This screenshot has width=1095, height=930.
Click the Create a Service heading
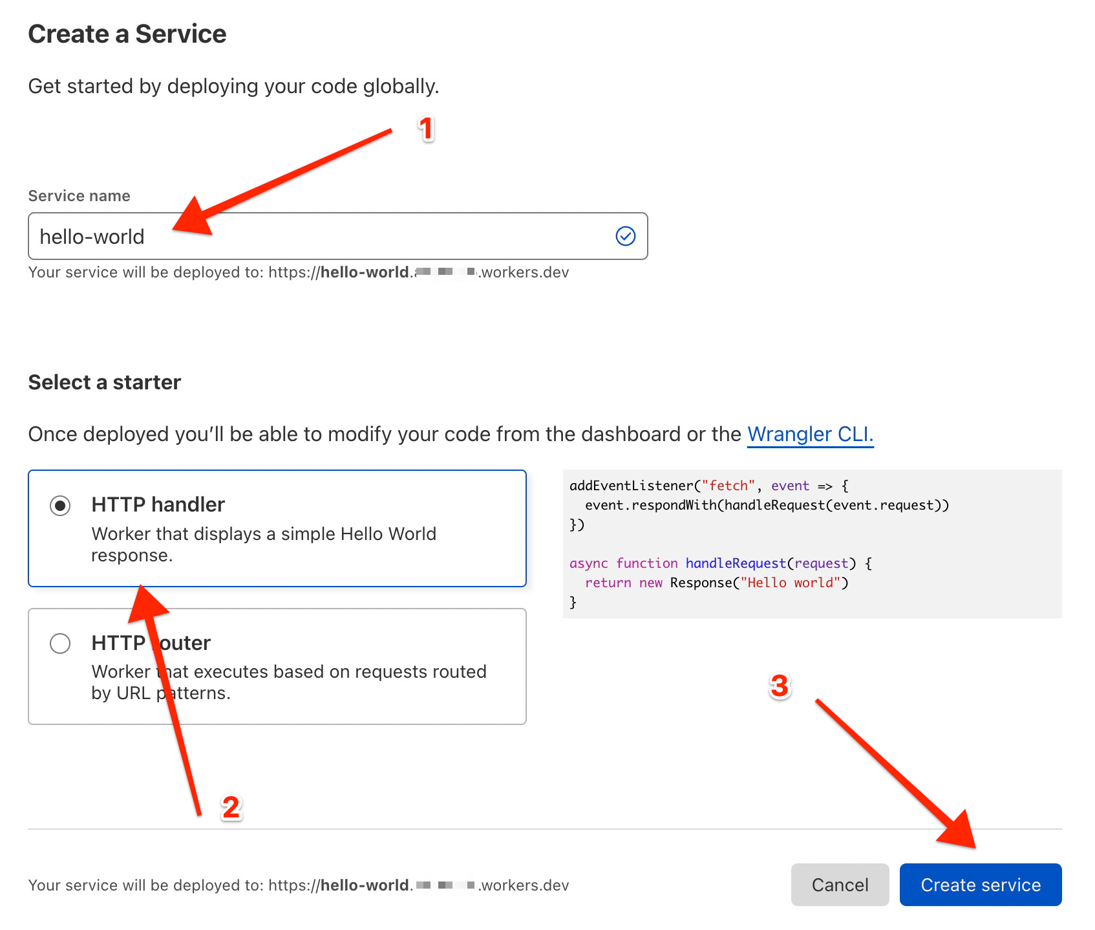click(127, 34)
